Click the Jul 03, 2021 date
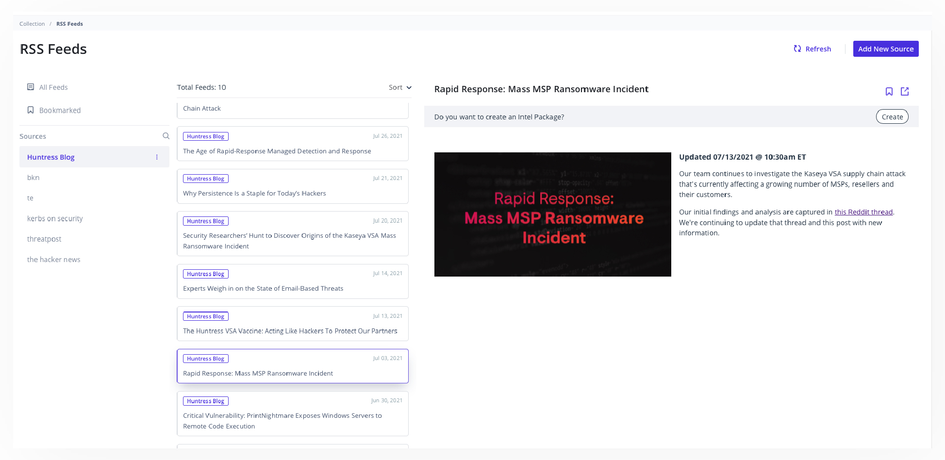The height and width of the screenshot is (460, 945). pyautogui.click(x=388, y=358)
